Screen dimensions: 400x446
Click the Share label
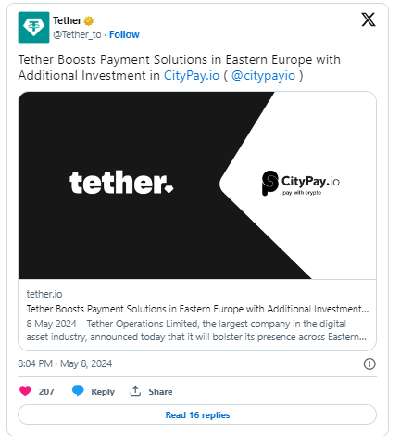click(160, 392)
